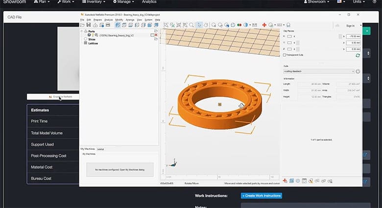Screen dimensions: 382x208
Task: Click the Save project disk icon
Action: tap(88, 25)
